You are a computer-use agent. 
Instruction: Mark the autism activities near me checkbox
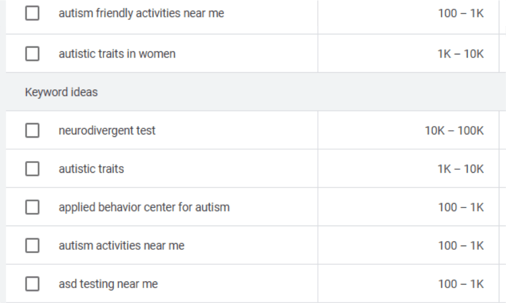[x=32, y=246]
